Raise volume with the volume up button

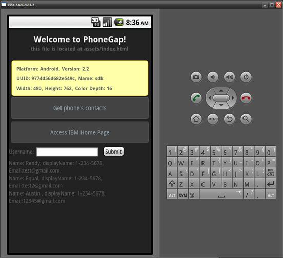pos(229,77)
